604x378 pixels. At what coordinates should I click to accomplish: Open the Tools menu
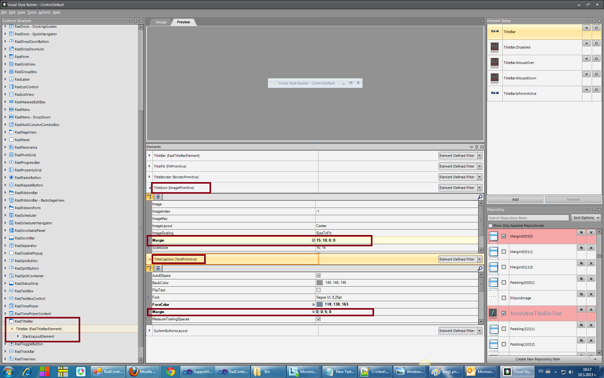[x=32, y=12]
